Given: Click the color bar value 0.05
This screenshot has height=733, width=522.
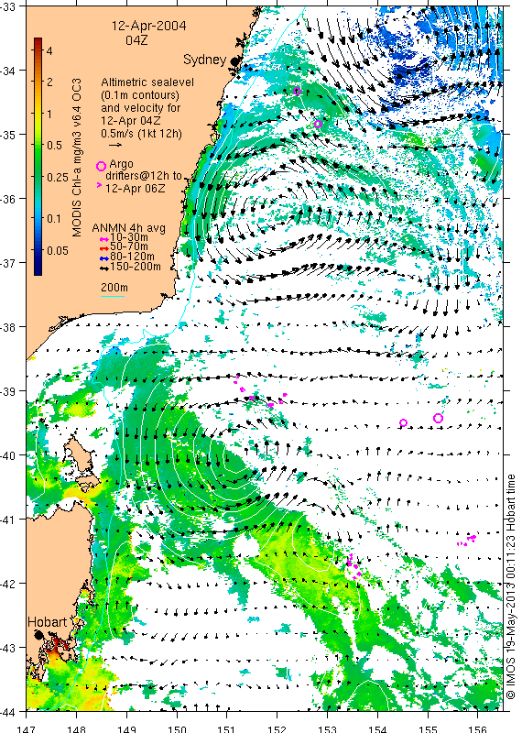Looking at the screenshot, I should 58,250.
